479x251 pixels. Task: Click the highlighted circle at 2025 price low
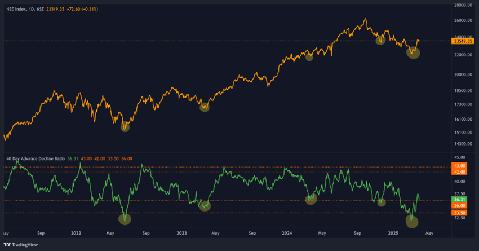tap(413, 52)
